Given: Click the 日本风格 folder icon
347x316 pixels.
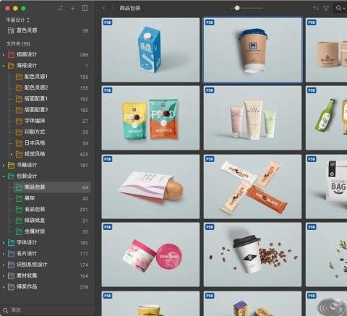Looking at the screenshot, I should [x=19, y=143].
